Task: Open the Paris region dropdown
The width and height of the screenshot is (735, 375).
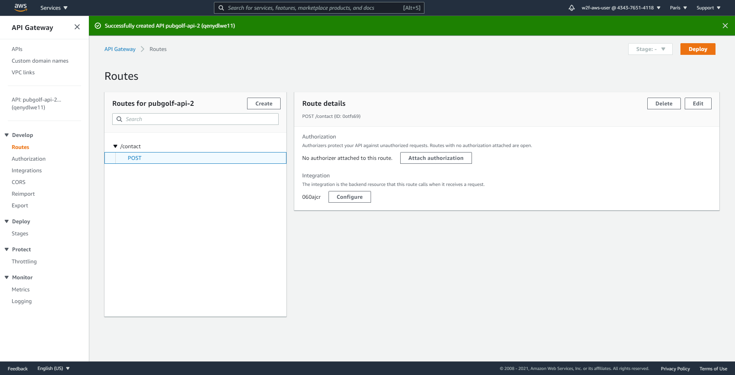Action: pyautogui.click(x=678, y=8)
